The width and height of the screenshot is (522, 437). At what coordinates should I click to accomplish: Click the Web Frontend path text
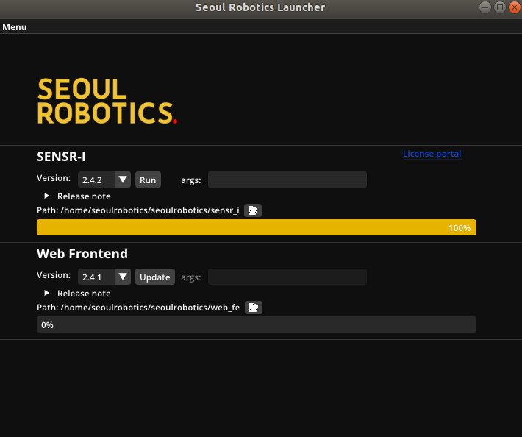[138, 308]
